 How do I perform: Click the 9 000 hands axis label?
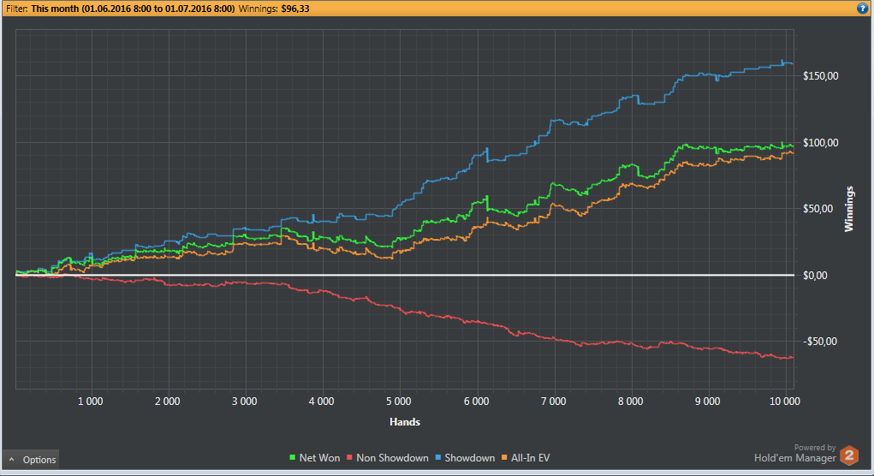pyautogui.click(x=707, y=402)
